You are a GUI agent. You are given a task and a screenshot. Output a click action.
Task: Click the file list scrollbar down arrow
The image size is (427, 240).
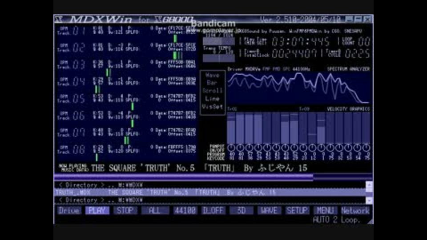[x=369, y=200]
